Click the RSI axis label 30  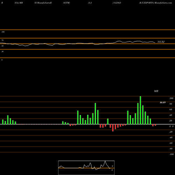click(2, 51)
